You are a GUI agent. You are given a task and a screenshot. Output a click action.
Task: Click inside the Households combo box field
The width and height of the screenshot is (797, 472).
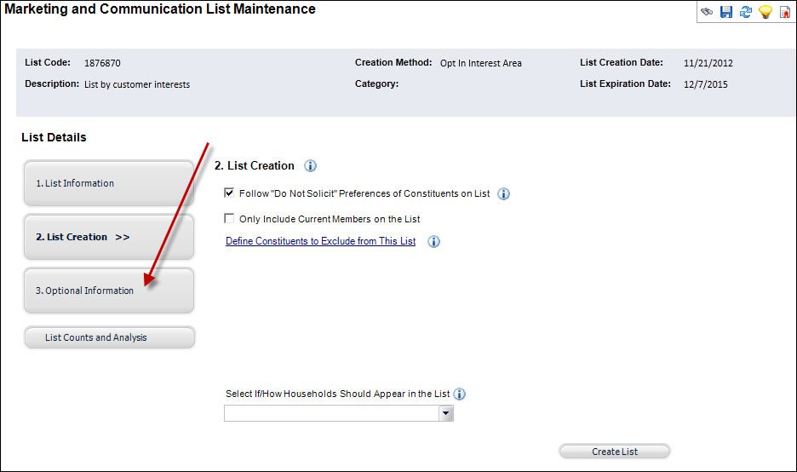pyautogui.click(x=331, y=413)
